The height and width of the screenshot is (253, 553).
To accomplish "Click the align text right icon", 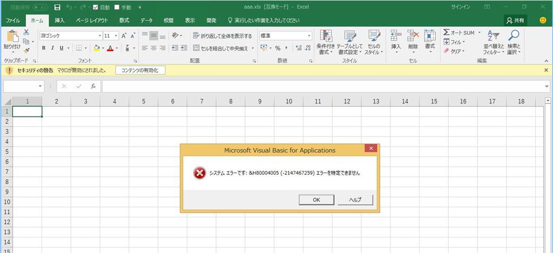I will pos(163,48).
